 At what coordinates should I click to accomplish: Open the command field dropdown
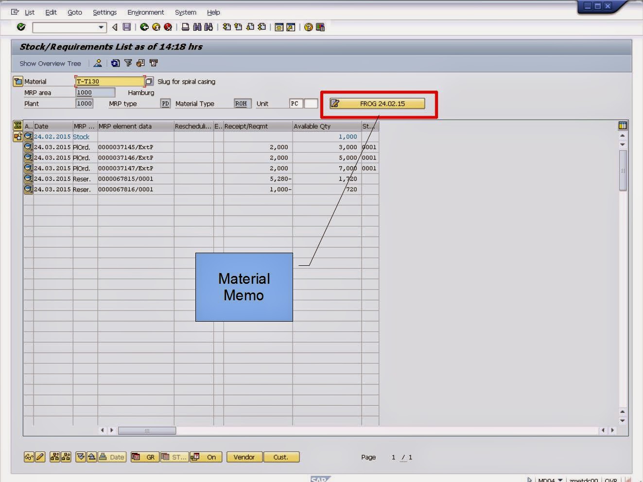[x=101, y=27]
